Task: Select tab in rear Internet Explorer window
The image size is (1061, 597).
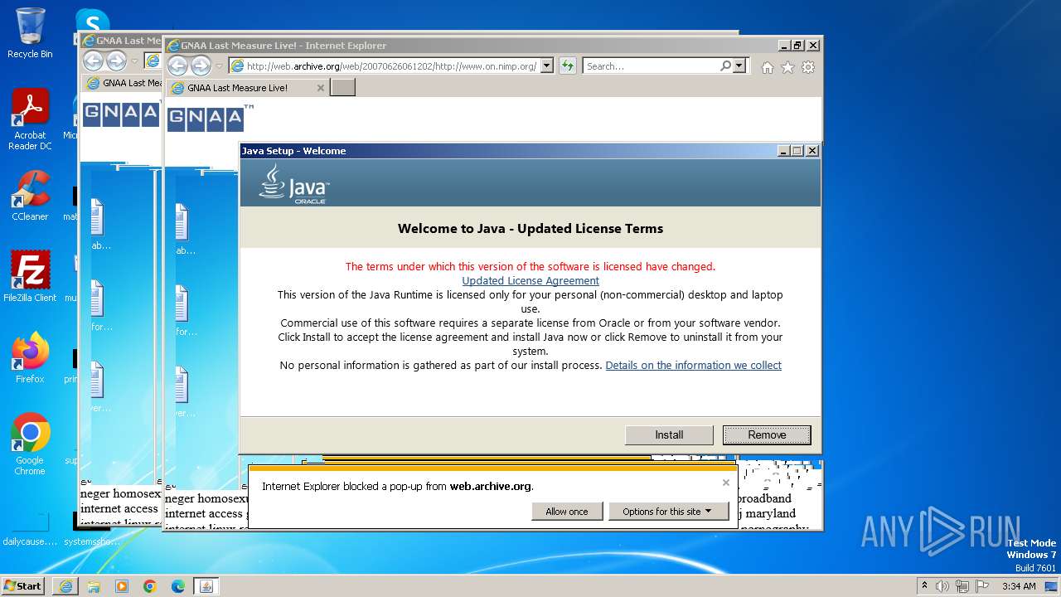Action: click(123, 83)
